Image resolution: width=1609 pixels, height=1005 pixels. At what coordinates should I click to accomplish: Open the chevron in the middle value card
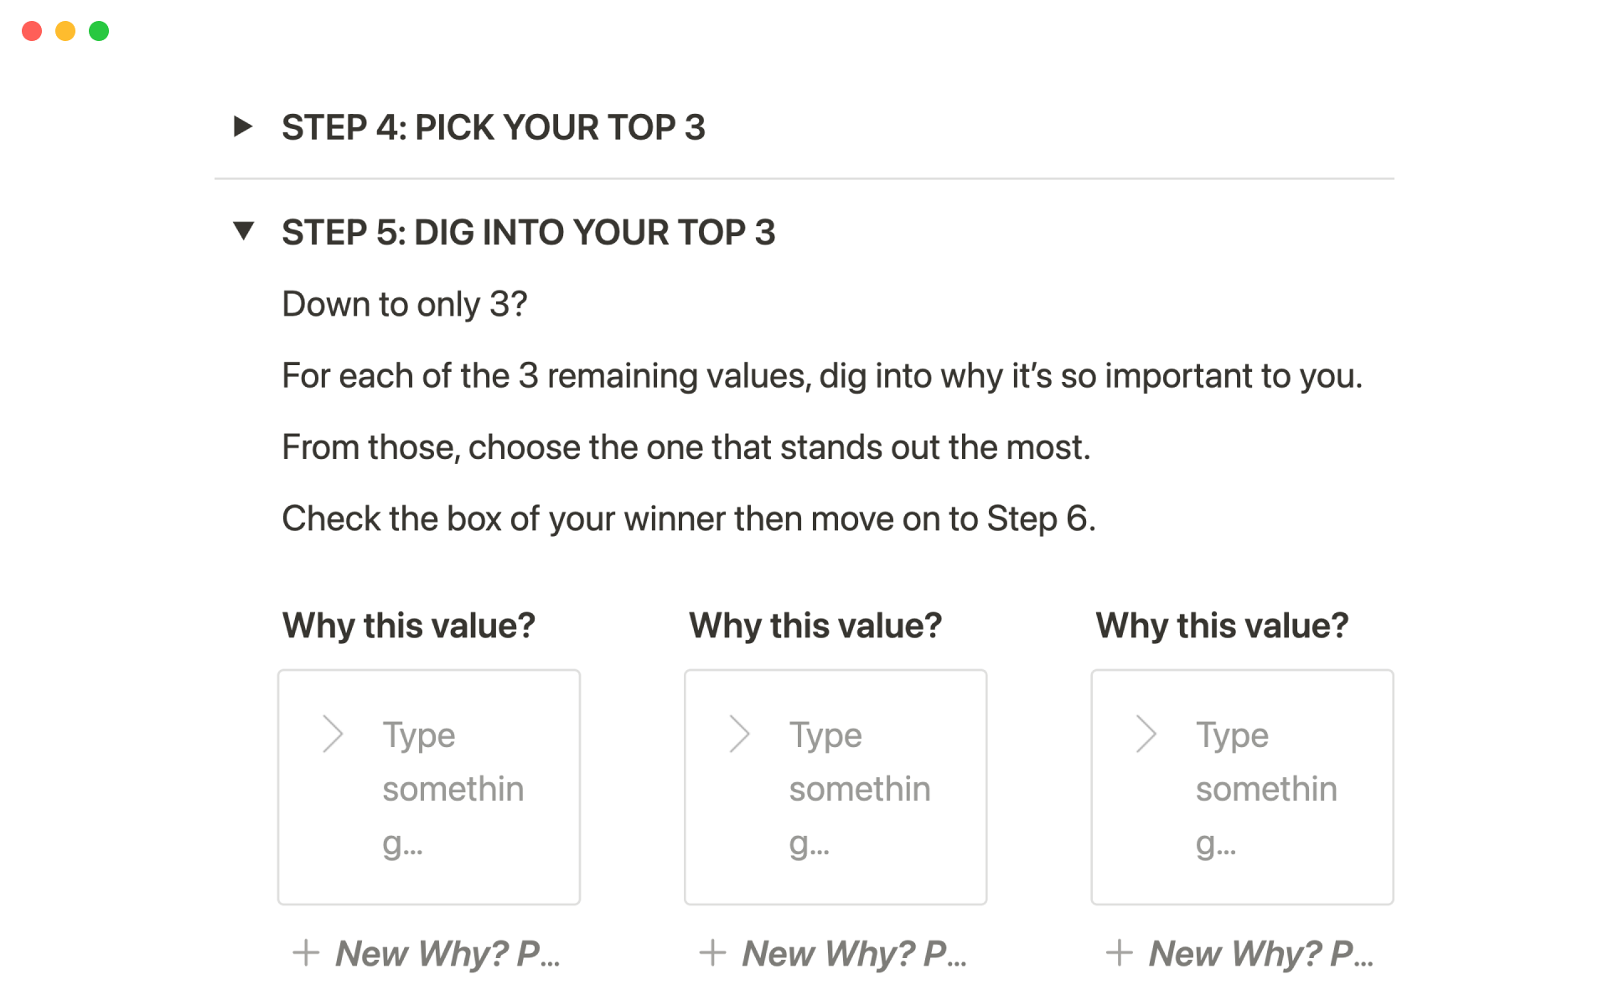[739, 734]
